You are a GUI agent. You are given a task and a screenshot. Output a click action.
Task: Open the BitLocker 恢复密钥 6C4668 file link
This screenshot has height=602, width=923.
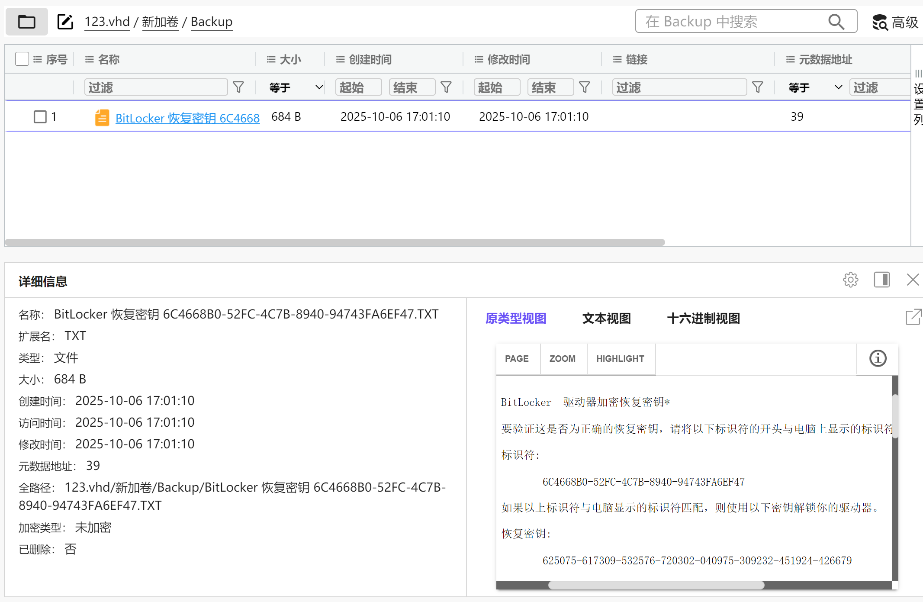coord(187,118)
